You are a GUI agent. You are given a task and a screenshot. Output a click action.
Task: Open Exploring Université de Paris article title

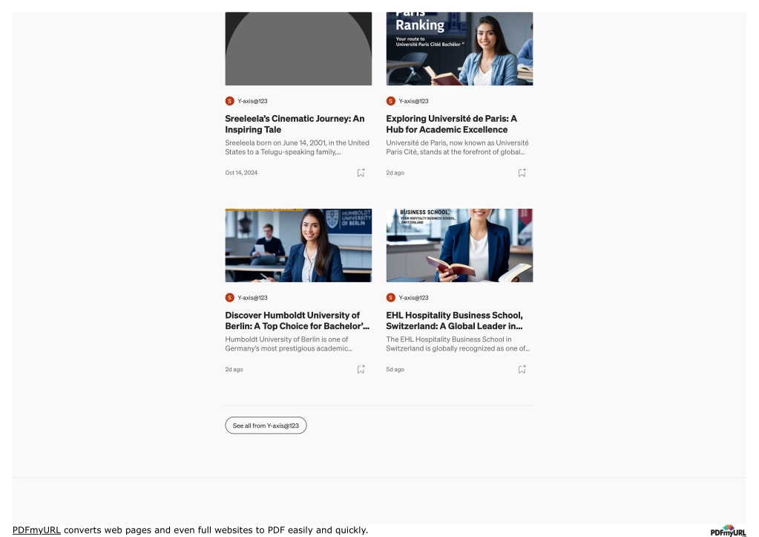coord(451,124)
